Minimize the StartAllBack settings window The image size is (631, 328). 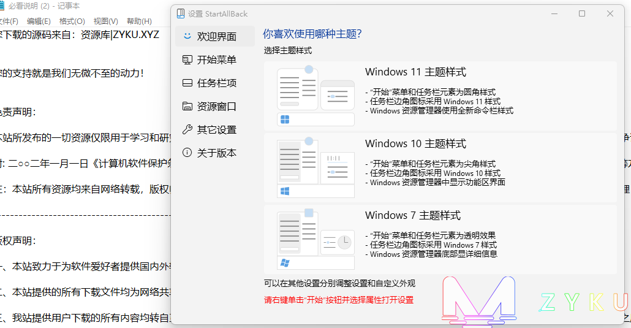[554, 13]
